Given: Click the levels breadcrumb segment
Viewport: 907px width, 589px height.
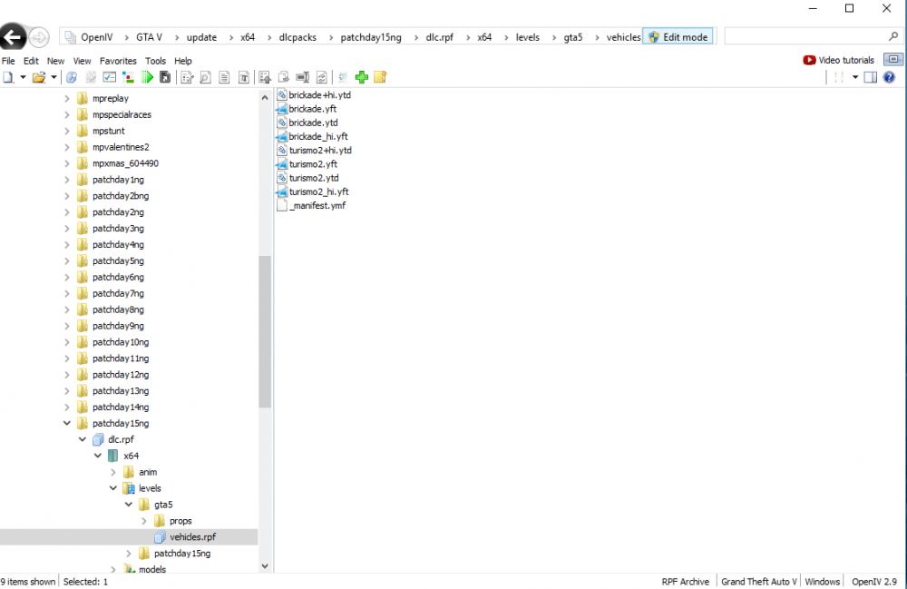Looking at the screenshot, I should coord(527,37).
